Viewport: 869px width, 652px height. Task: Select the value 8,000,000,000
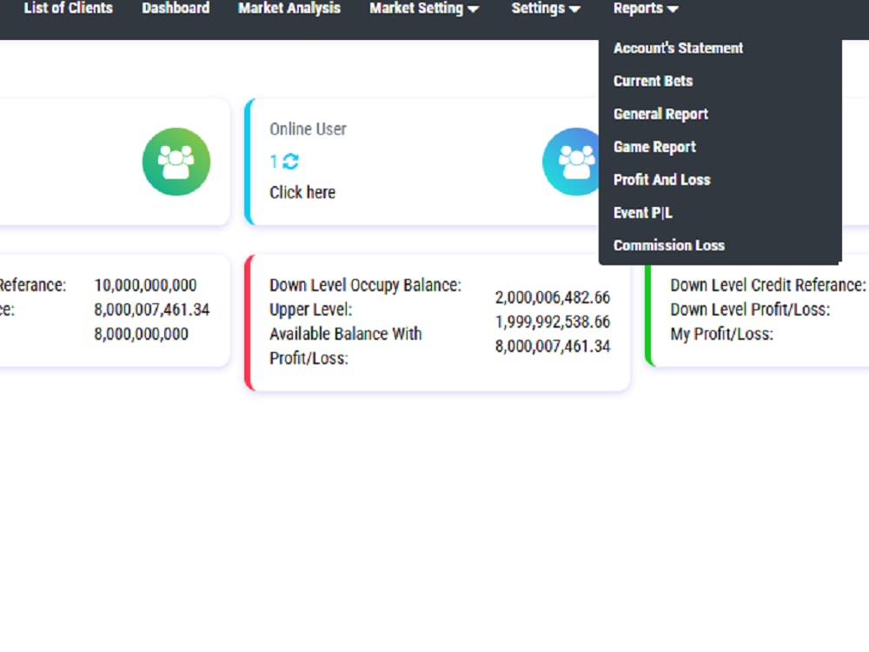[x=142, y=334]
